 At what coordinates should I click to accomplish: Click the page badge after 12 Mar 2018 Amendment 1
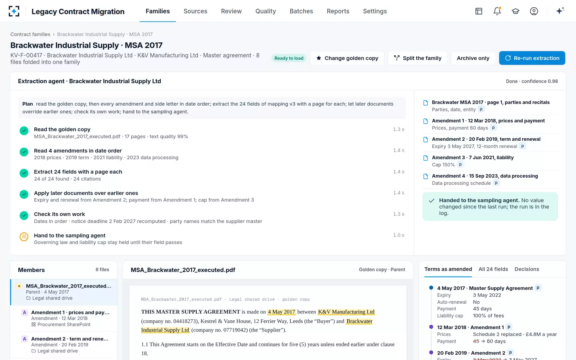[509, 327]
